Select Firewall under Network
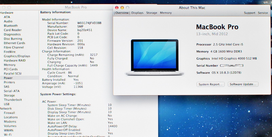 pos(10,113)
